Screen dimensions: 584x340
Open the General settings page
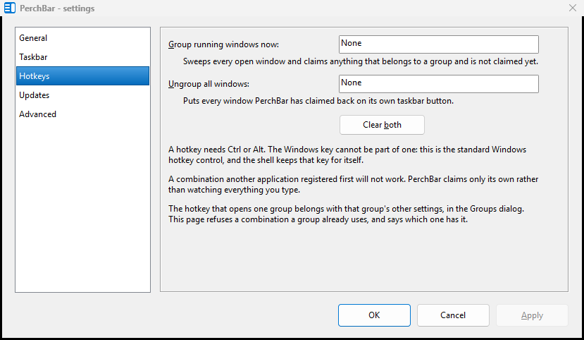click(x=82, y=38)
